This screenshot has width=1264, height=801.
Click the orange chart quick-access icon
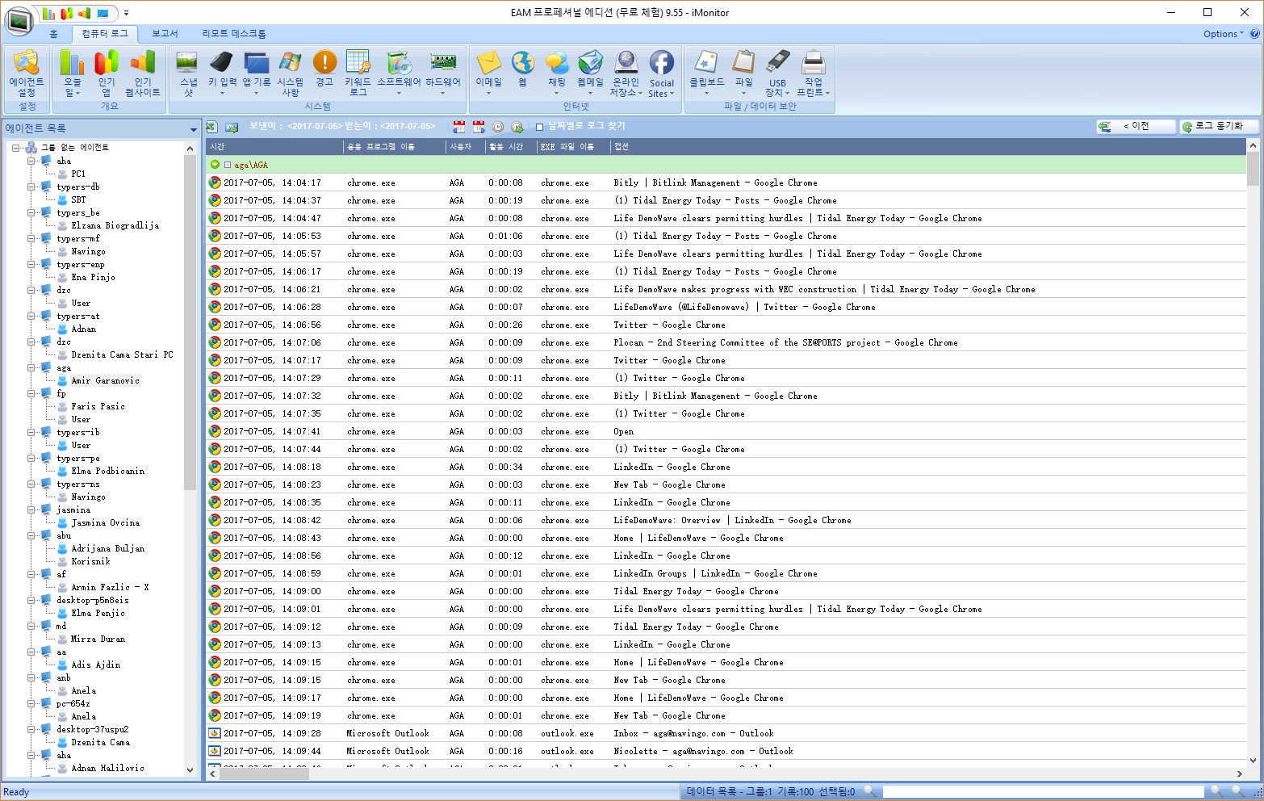click(x=84, y=13)
